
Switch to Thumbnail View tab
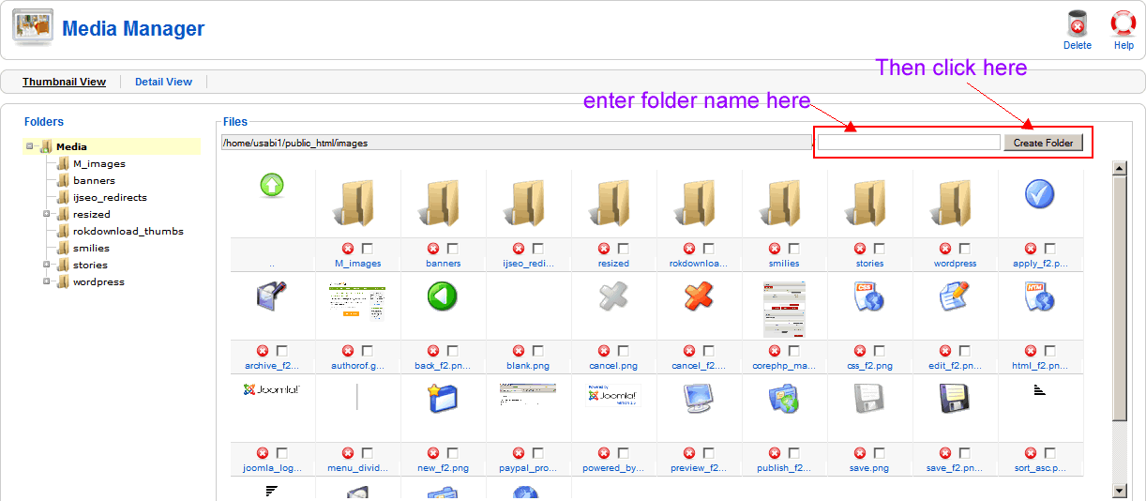coord(64,82)
